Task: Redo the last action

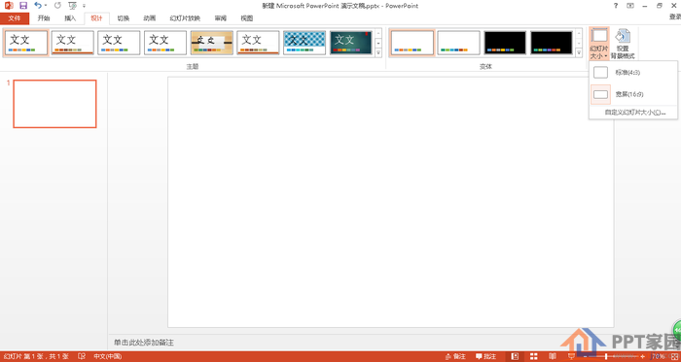Action: click(x=57, y=6)
